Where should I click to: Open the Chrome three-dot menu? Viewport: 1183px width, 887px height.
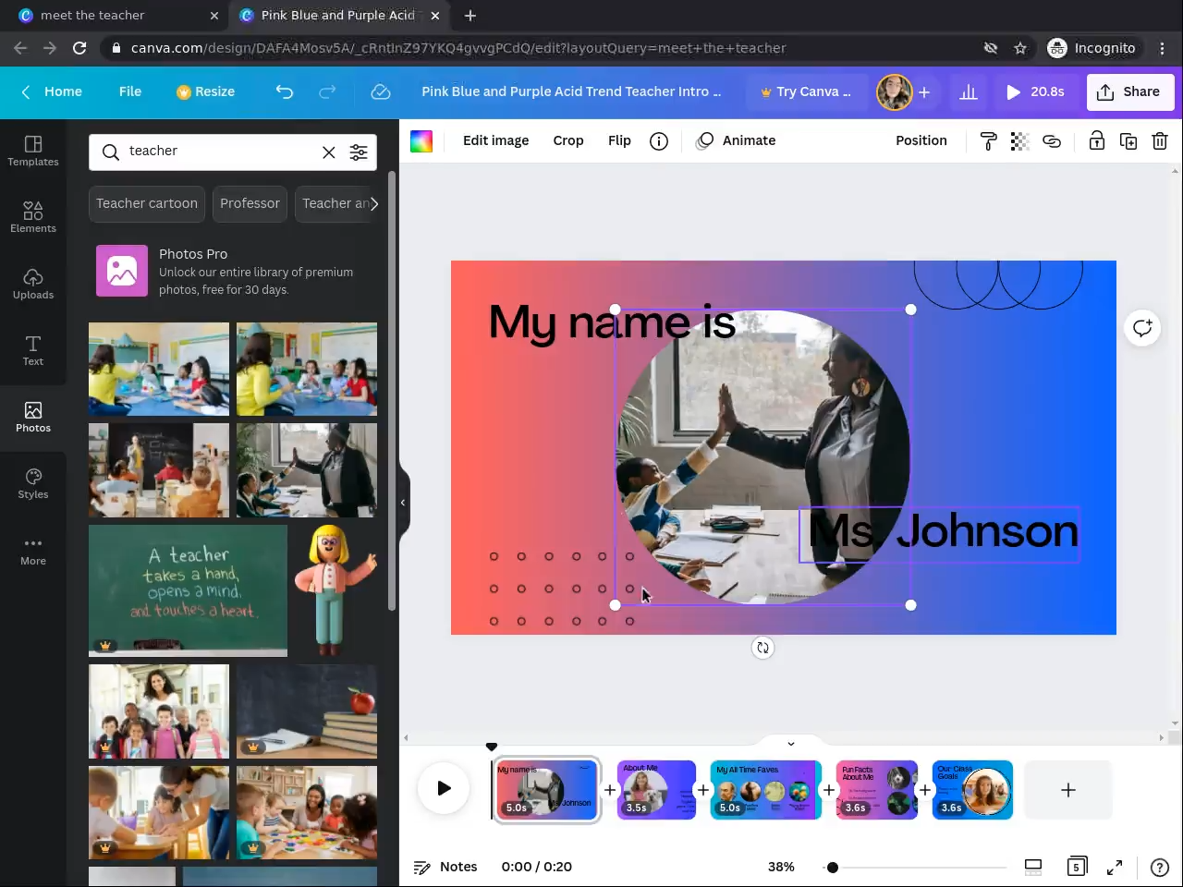[1162, 48]
